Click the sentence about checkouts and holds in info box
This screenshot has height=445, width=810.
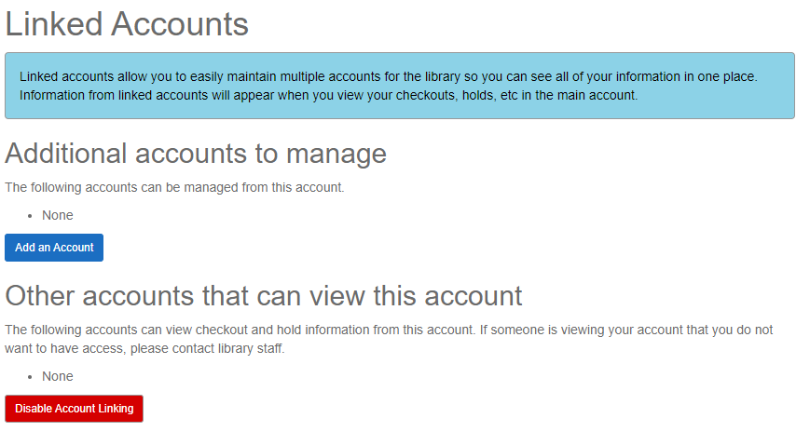328,95
